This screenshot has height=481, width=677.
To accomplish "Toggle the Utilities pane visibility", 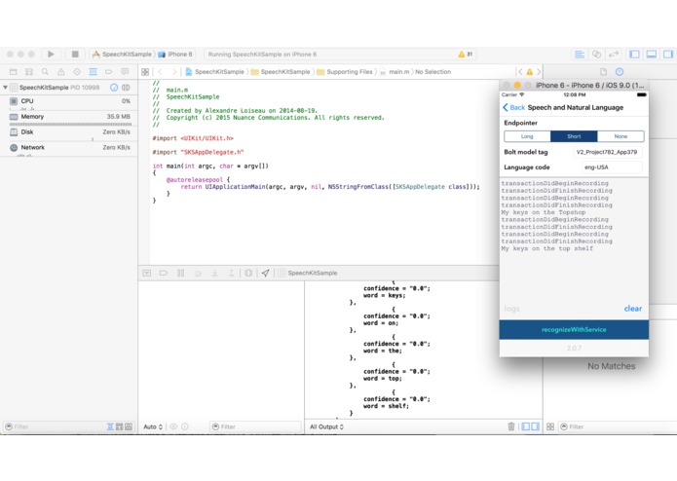I will [668, 54].
